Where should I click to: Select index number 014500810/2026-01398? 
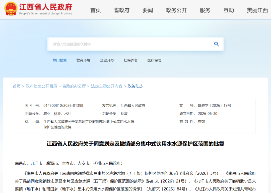click(63, 106)
